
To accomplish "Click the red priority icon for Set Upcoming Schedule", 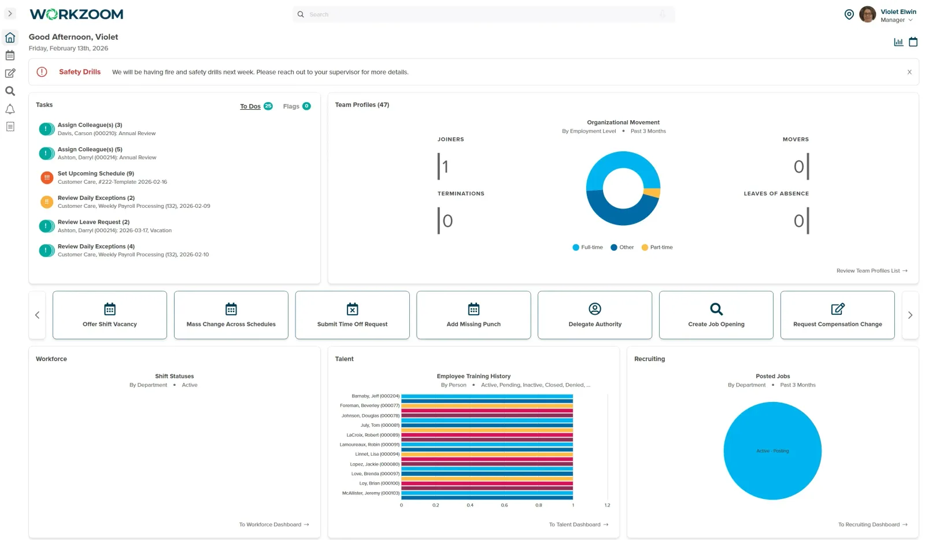I will tap(47, 178).
